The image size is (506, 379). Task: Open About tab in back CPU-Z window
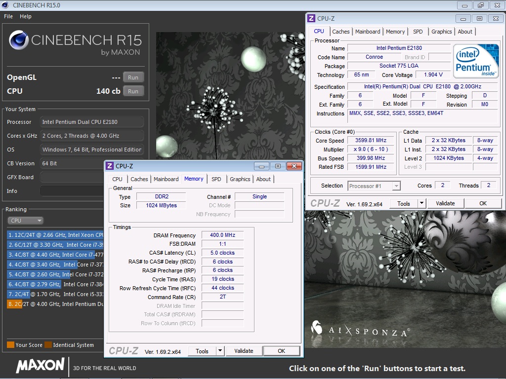pos(464,32)
